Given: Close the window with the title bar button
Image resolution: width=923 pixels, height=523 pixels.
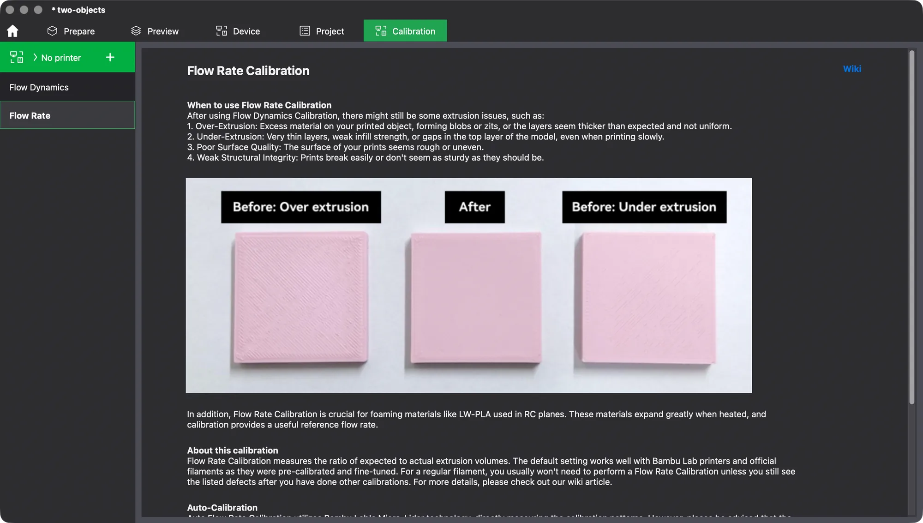Looking at the screenshot, I should coord(10,10).
